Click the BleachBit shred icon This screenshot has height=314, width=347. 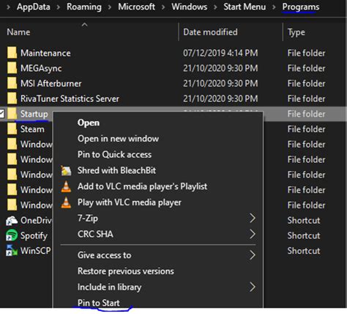66,170
